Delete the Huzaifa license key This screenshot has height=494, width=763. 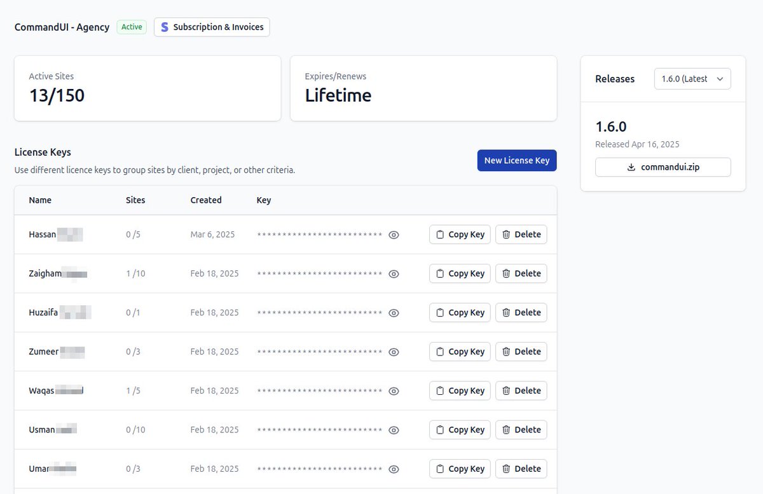point(521,312)
